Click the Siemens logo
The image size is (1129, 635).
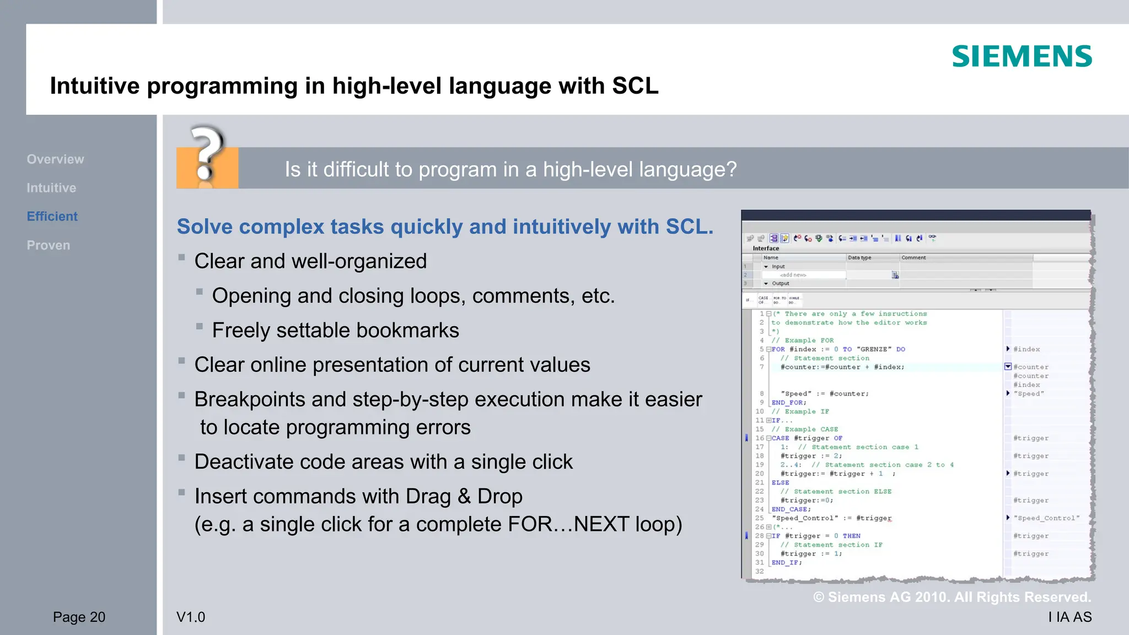[1022, 56]
